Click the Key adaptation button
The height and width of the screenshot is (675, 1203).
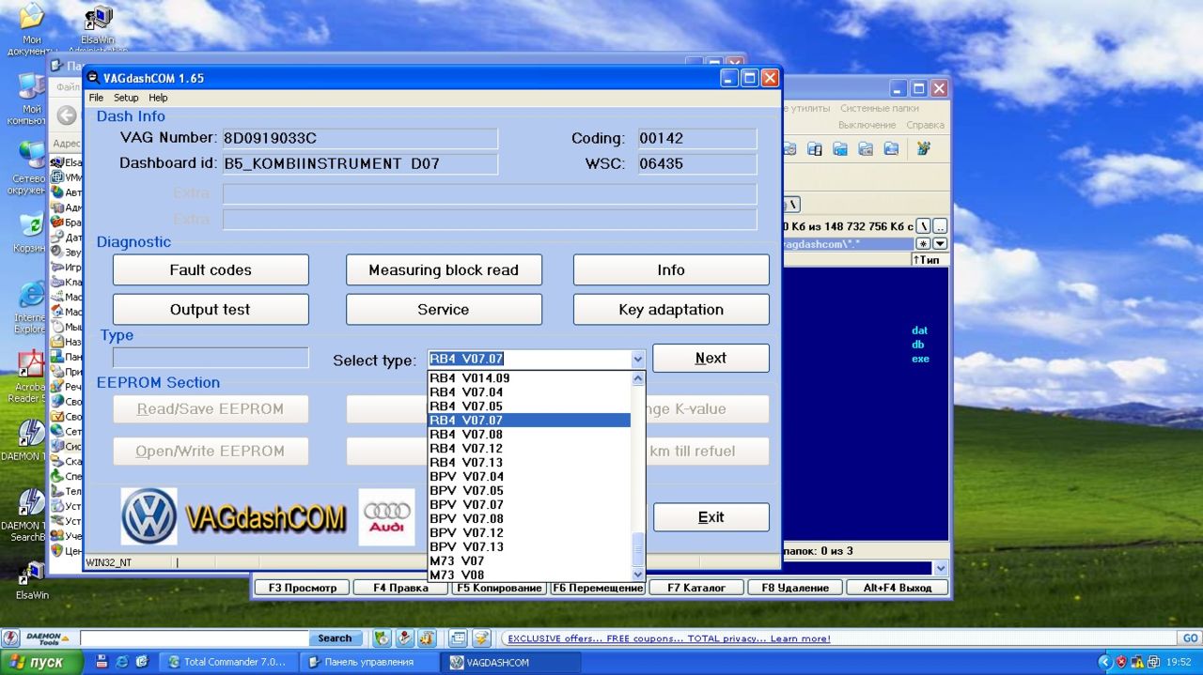tap(671, 309)
